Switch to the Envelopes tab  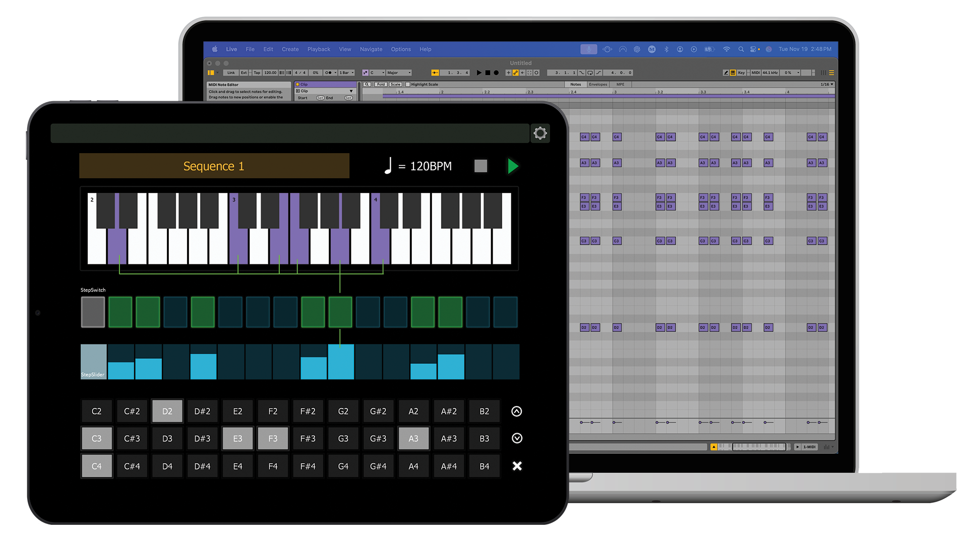tap(598, 85)
